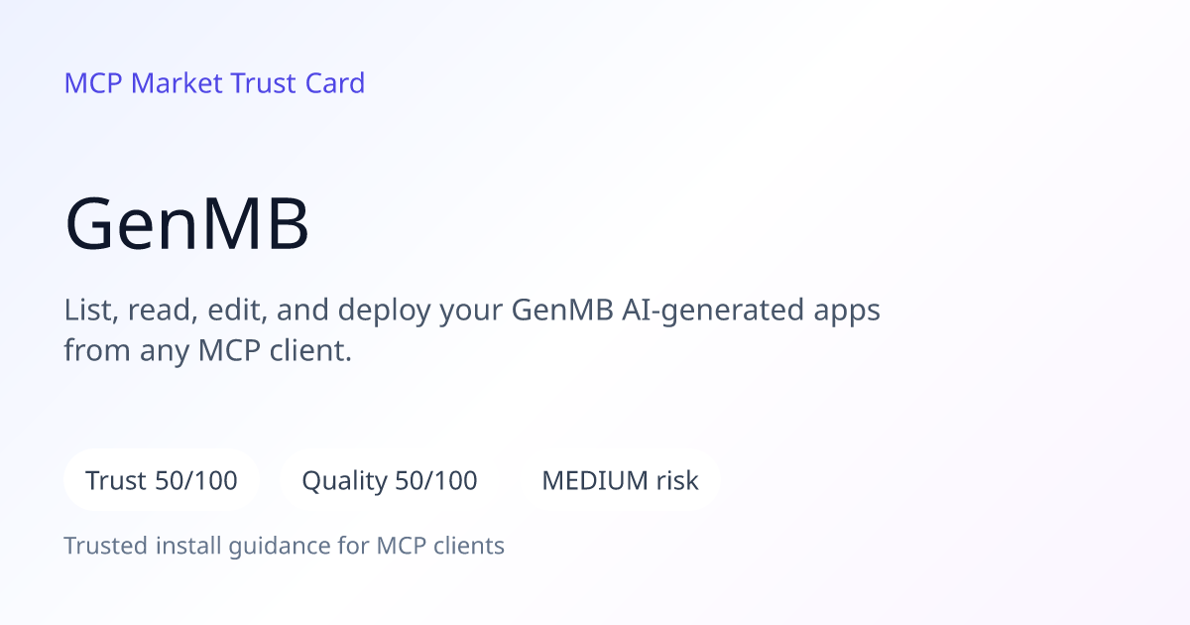The height and width of the screenshot is (625, 1190).
Task: Click the 'from any MCP client.' line
Action: pos(208,350)
